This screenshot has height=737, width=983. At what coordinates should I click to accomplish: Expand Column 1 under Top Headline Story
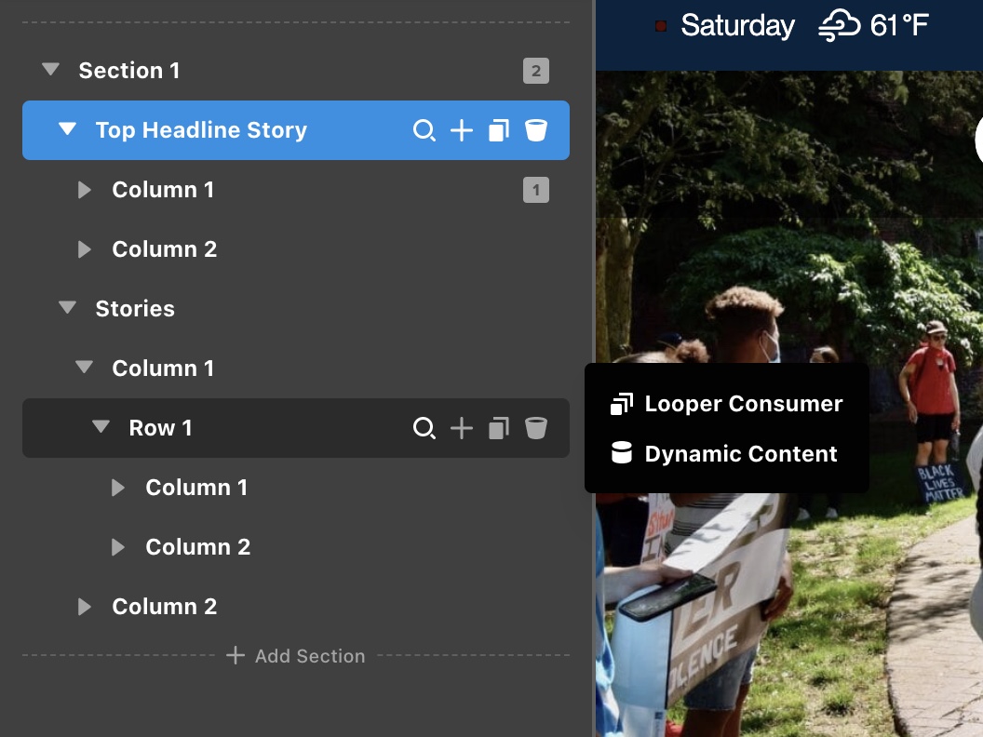(84, 190)
